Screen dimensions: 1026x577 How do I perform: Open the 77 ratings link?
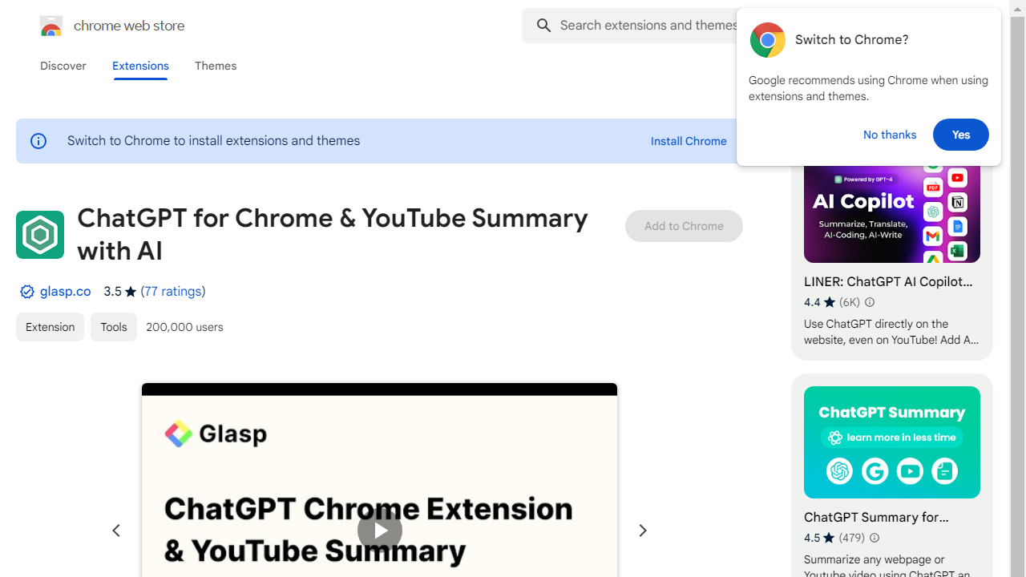173,292
